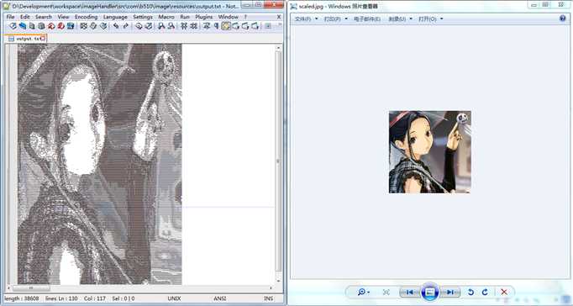Click the length : 38608 status text

[x=21, y=298]
